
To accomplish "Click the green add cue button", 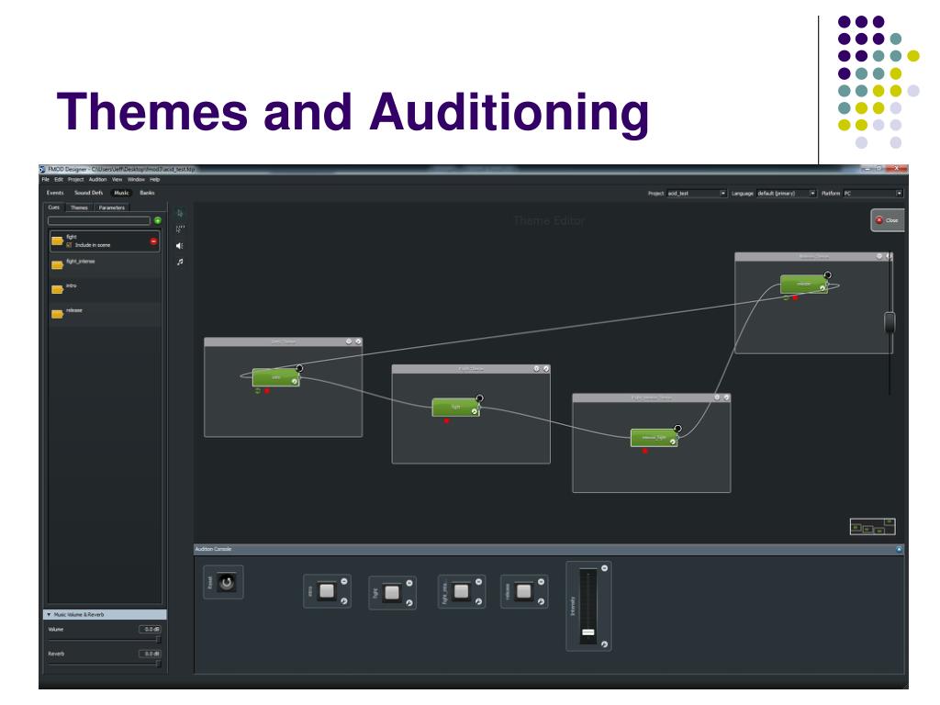I will 158,220.
